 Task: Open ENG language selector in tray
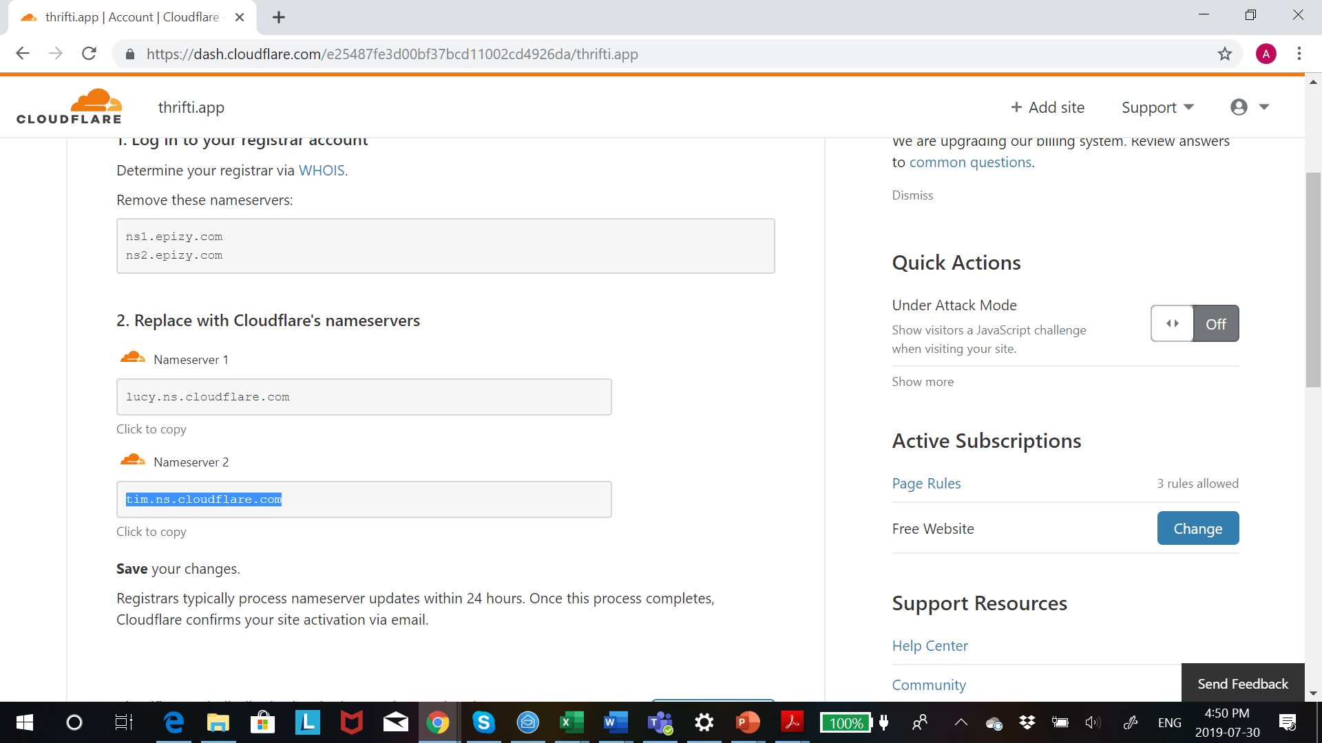1169,722
